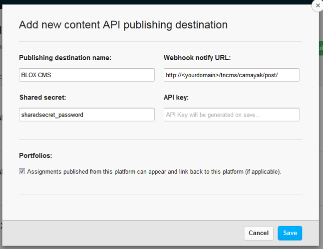Select the Webhook notify URL input

point(231,75)
